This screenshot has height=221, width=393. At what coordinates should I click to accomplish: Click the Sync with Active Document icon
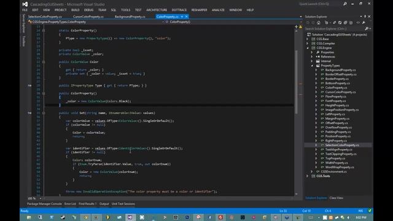pos(334,23)
